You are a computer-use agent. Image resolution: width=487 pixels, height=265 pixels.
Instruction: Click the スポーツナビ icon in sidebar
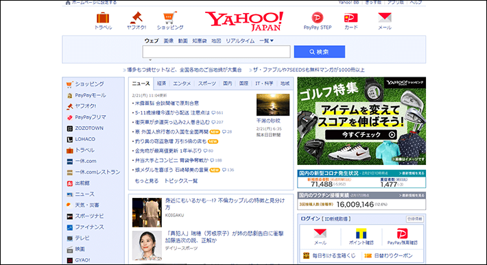click(69, 216)
